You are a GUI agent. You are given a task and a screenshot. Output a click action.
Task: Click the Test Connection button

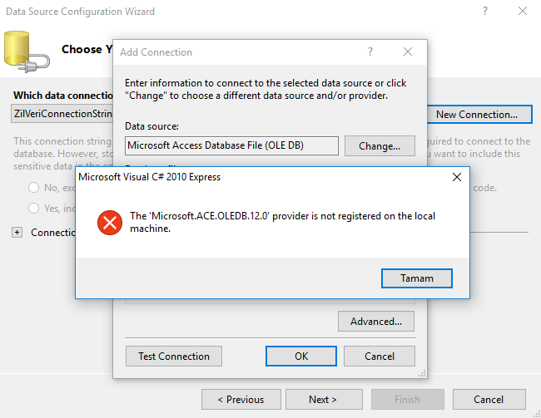tap(174, 356)
